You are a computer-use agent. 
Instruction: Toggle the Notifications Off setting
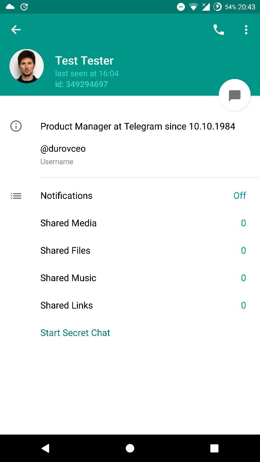point(239,196)
